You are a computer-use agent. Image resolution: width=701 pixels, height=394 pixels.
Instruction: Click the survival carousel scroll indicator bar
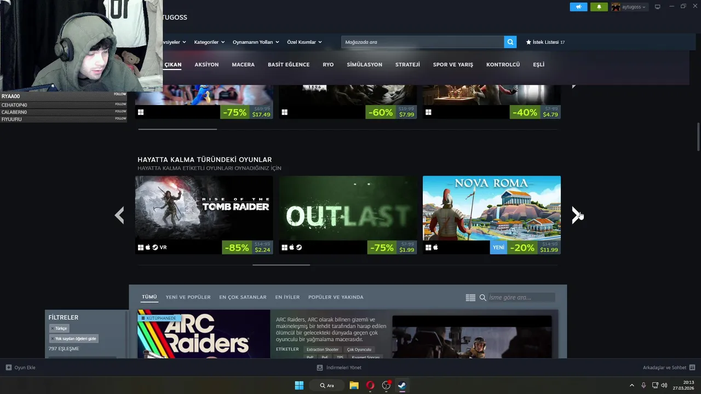pos(281,265)
